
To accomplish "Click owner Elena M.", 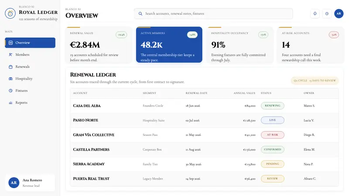I will (309, 149).
